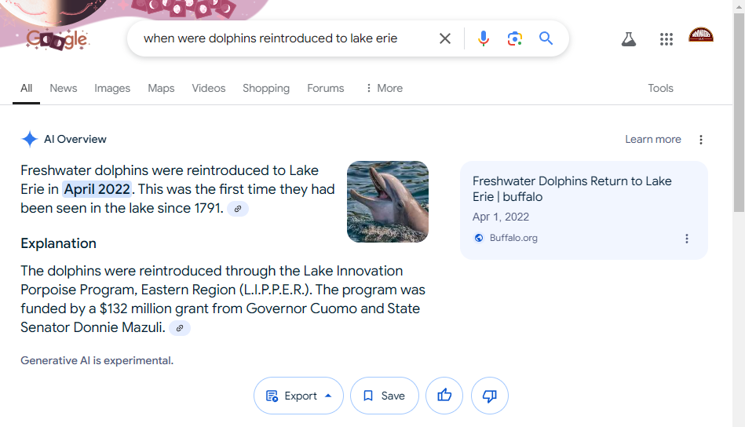Open Search Labs flask icon
The height and width of the screenshot is (427, 745).
[629, 39]
